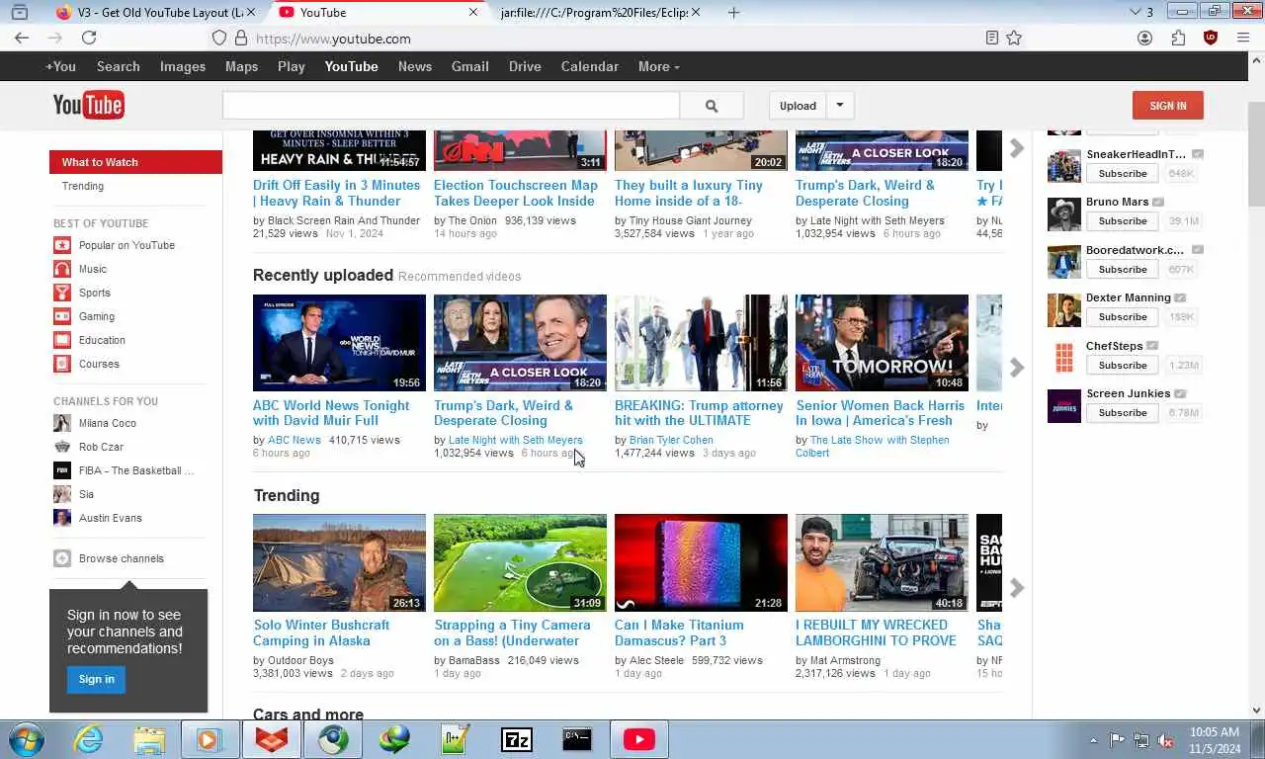Select the Music sidebar icon
This screenshot has width=1265, height=759.
point(62,269)
